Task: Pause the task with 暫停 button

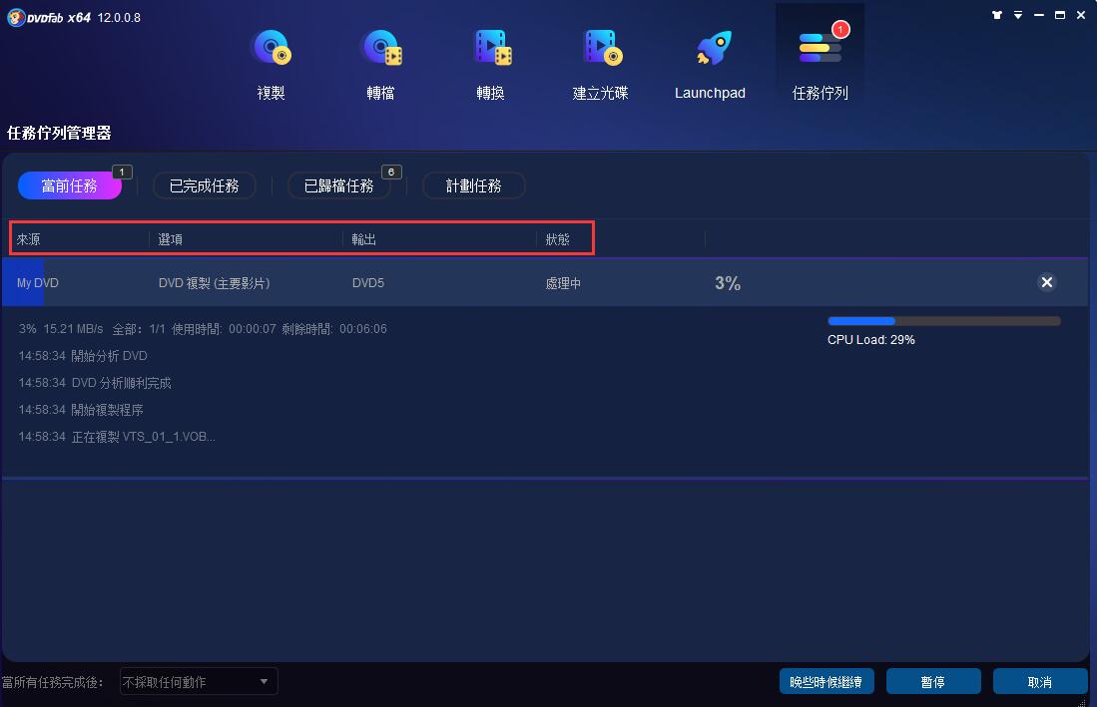Action: point(933,681)
